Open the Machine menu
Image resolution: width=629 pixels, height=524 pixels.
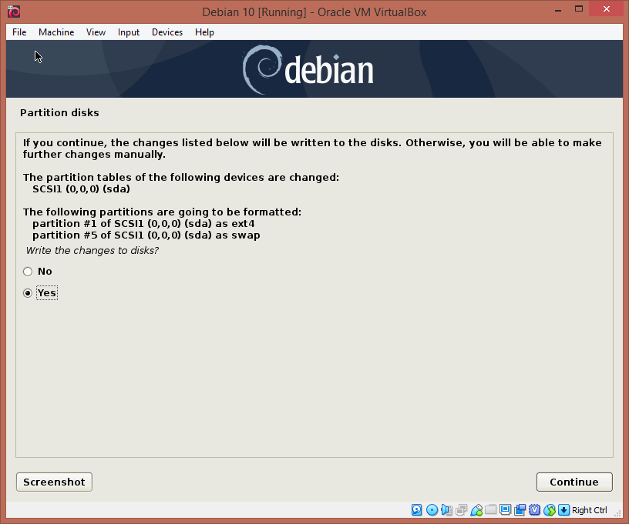click(x=56, y=32)
